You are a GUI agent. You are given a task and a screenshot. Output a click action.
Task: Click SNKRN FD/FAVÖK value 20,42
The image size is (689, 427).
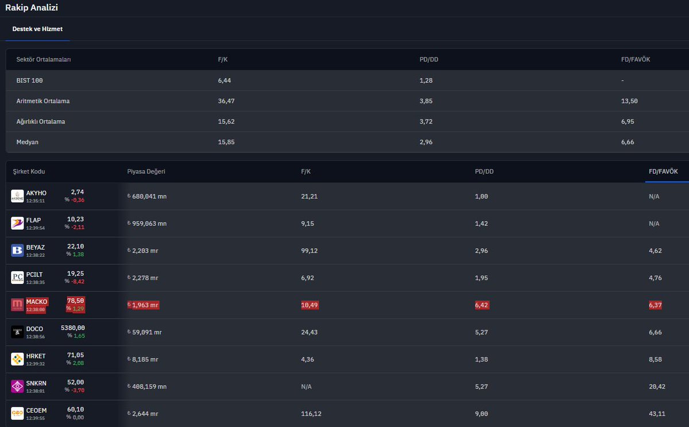(657, 387)
